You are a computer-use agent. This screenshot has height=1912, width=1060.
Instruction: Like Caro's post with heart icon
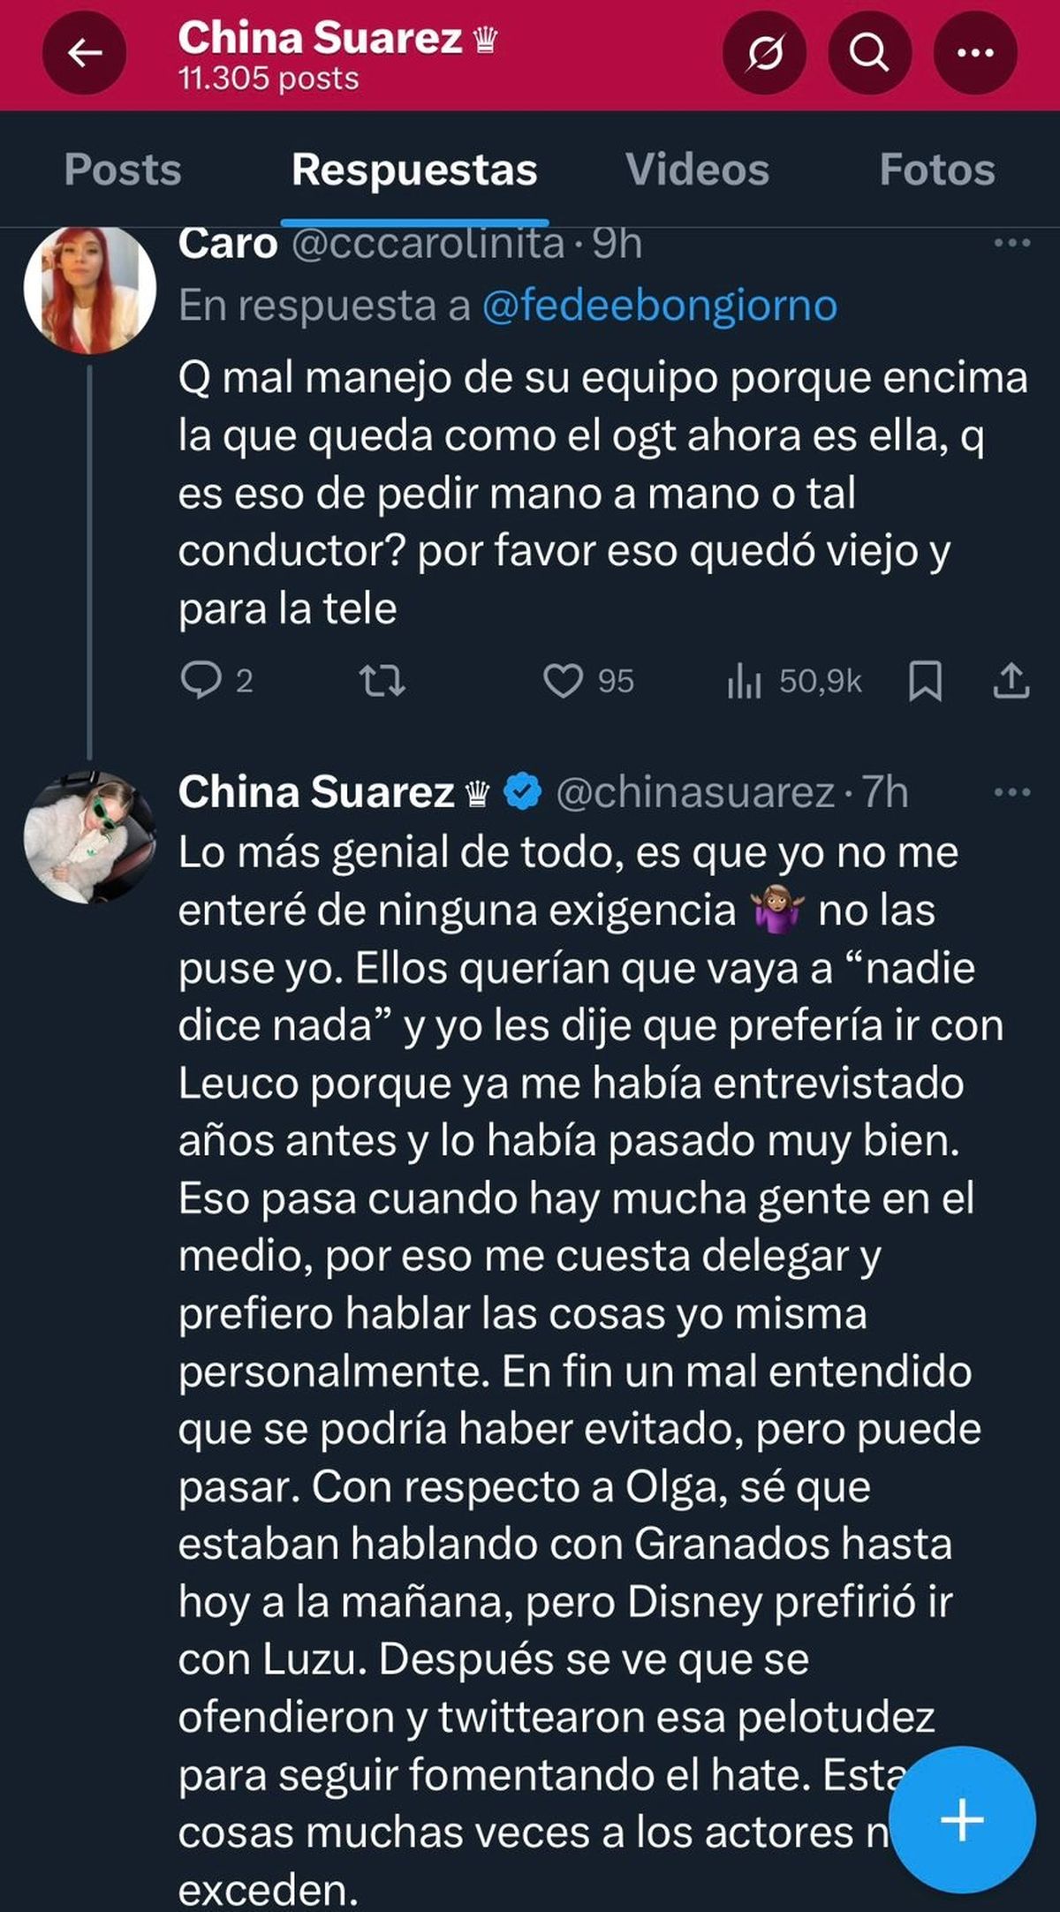563,681
